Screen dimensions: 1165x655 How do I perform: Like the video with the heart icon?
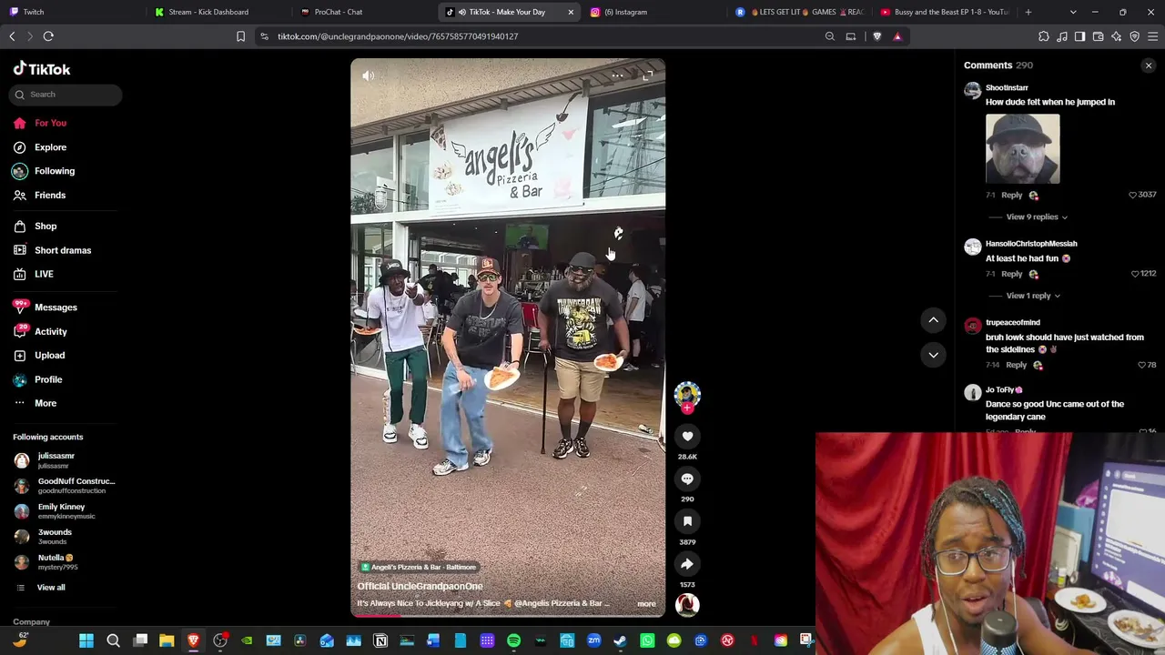pyautogui.click(x=687, y=437)
